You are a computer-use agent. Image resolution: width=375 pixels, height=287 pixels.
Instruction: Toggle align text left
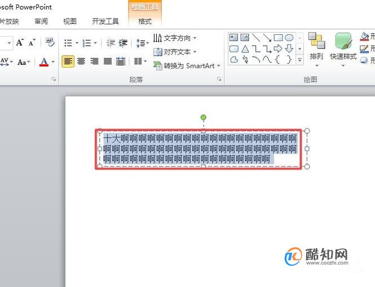click(68, 61)
